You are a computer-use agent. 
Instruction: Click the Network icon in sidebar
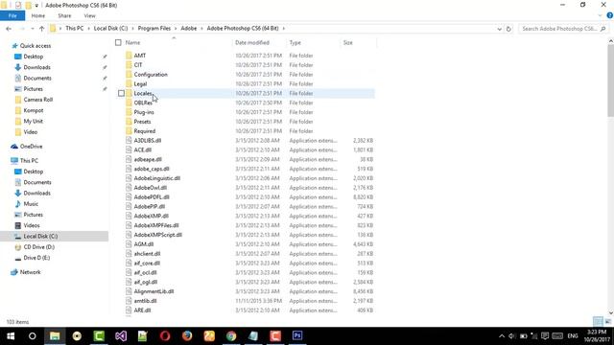point(14,272)
